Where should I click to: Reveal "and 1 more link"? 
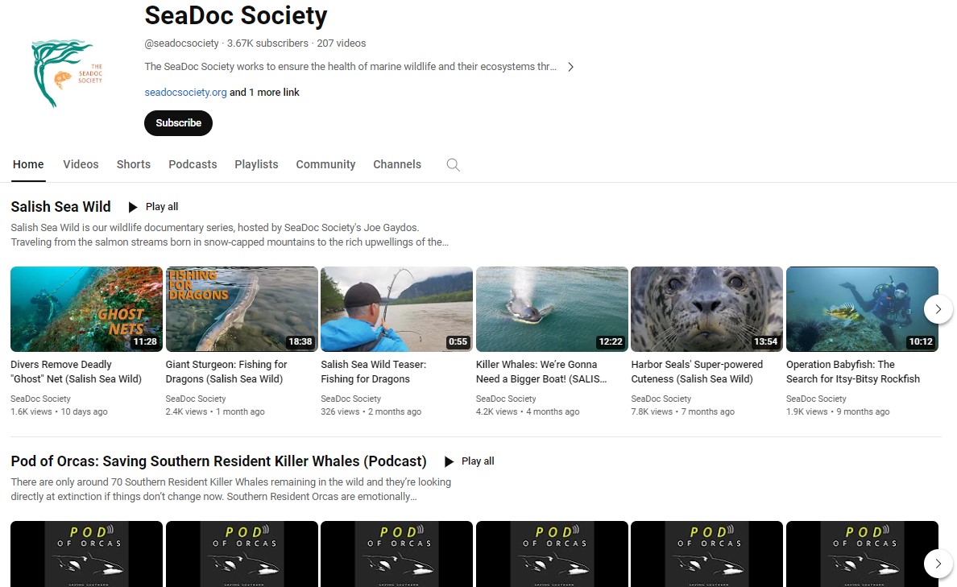[x=265, y=92]
